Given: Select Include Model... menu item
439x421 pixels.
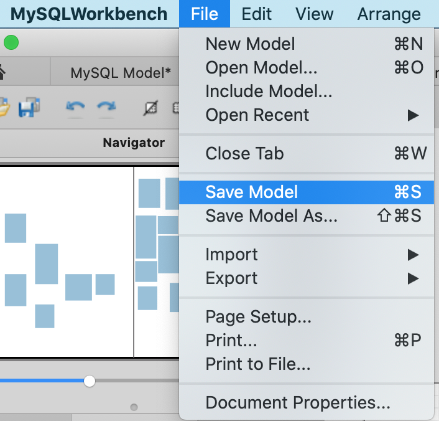Looking at the screenshot, I should click(x=307, y=91).
